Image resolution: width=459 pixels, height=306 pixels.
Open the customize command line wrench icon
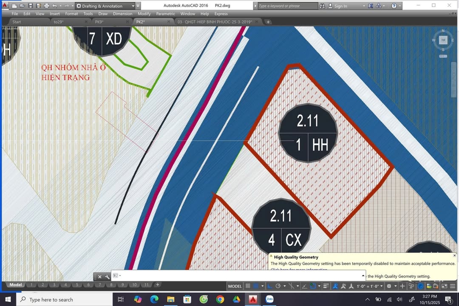(107, 276)
